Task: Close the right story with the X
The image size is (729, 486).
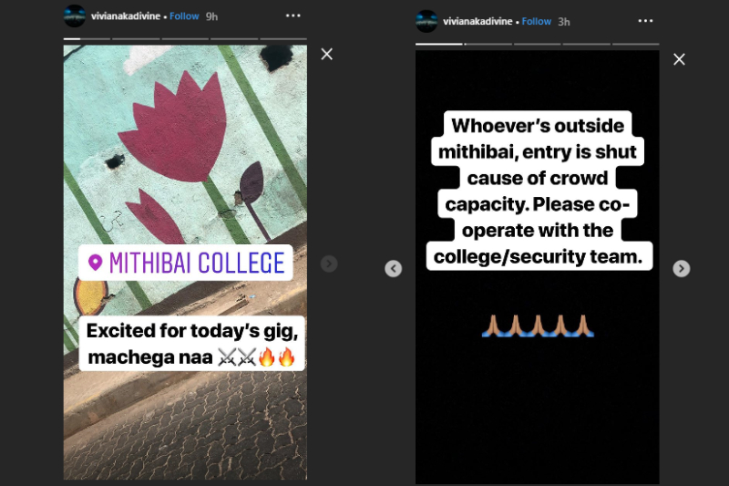Action: [x=679, y=59]
